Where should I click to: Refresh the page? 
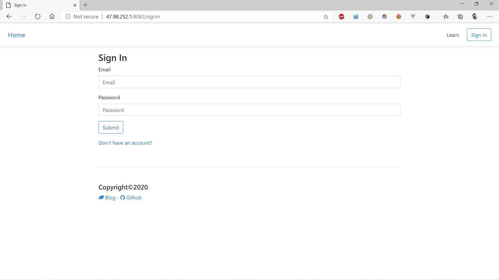point(38,17)
